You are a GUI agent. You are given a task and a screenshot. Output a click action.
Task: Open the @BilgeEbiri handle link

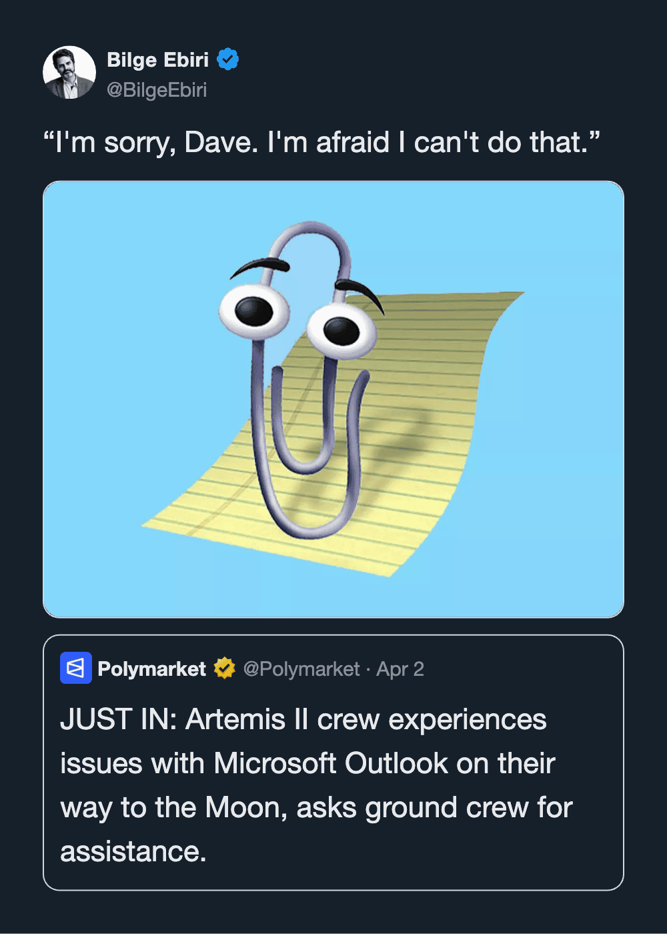pyautogui.click(x=157, y=89)
